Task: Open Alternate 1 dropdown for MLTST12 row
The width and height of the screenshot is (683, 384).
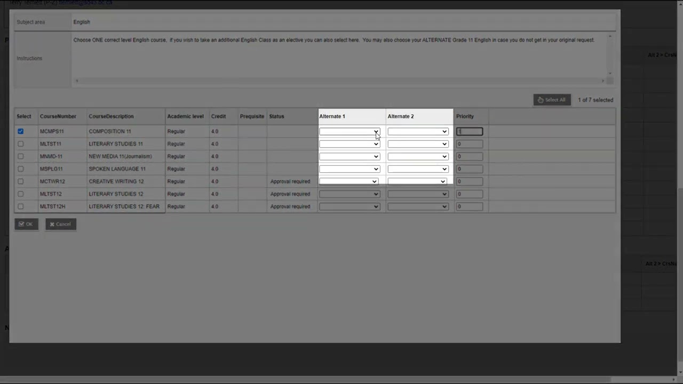Action: pos(350,194)
